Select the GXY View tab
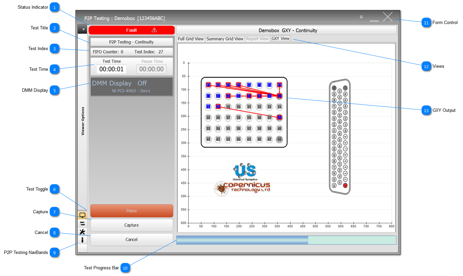 tap(280, 39)
